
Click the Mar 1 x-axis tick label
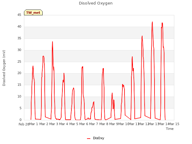point(34,124)
